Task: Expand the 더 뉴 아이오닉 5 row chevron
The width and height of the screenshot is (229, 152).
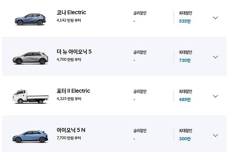Action: [x=215, y=57]
